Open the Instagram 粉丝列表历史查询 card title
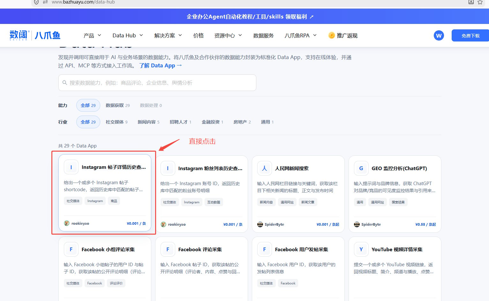This screenshot has height=301, width=489. click(x=210, y=168)
